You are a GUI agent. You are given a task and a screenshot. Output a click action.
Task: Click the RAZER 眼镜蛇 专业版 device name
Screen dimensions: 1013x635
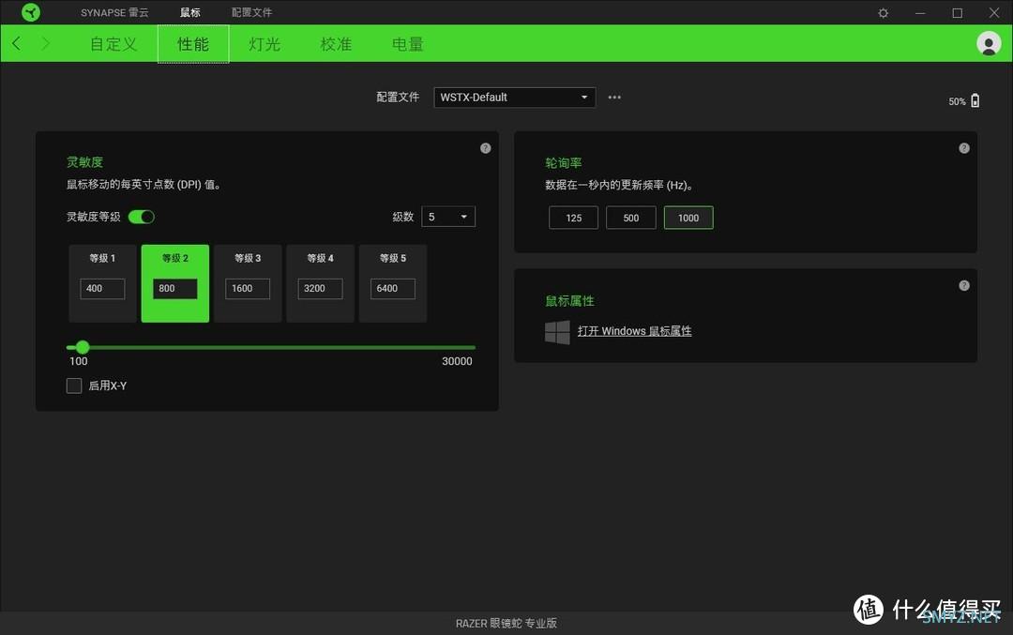click(x=506, y=624)
